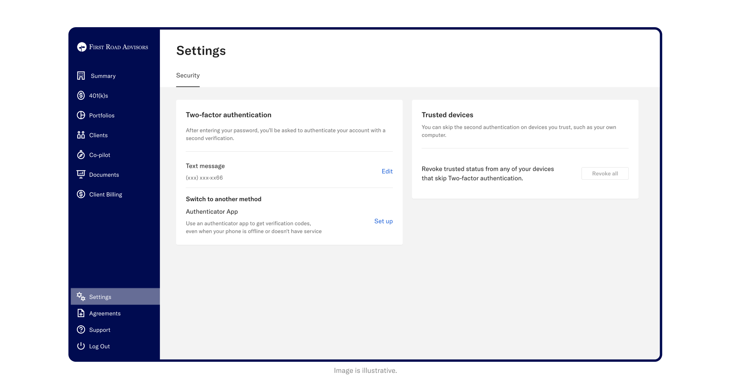Click the Portfolios pie chart icon
This screenshot has height=390, width=731.
click(x=81, y=115)
